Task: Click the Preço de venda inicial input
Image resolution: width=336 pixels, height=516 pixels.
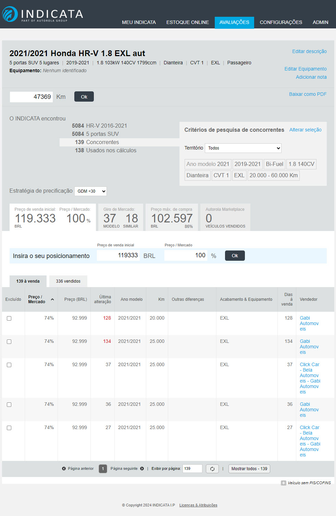Action: click(118, 256)
